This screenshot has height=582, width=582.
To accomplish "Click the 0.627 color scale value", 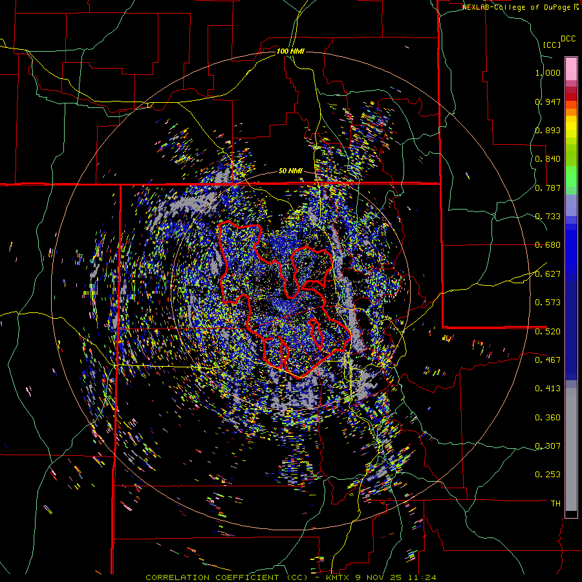I will [548, 274].
